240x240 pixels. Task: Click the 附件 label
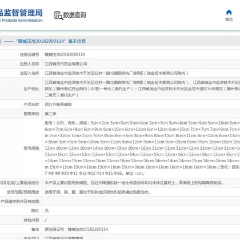35,211
